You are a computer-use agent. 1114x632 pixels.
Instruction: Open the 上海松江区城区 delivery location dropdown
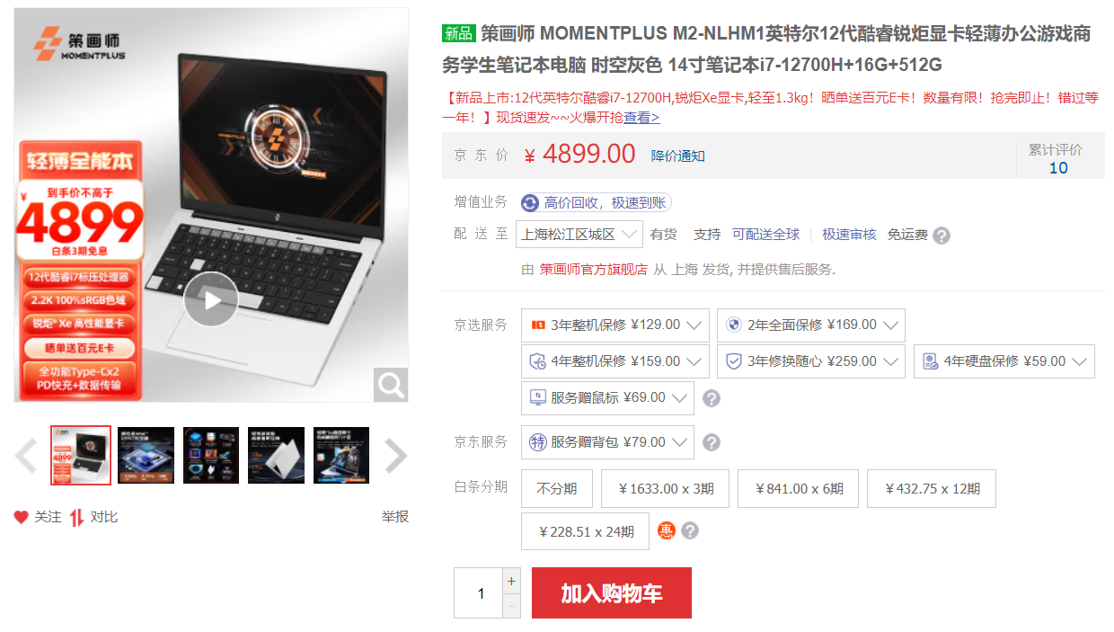(x=579, y=234)
